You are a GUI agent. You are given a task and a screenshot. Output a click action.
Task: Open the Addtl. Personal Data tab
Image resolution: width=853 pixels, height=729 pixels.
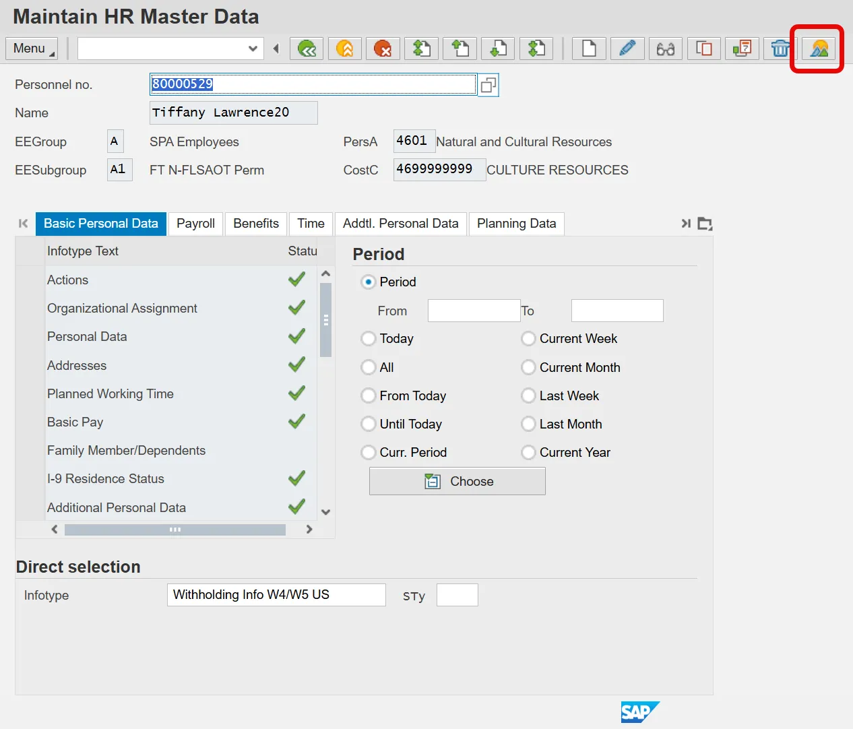(400, 224)
